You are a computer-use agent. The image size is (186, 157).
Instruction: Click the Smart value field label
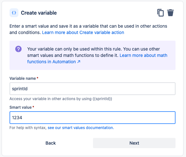point(21,107)
